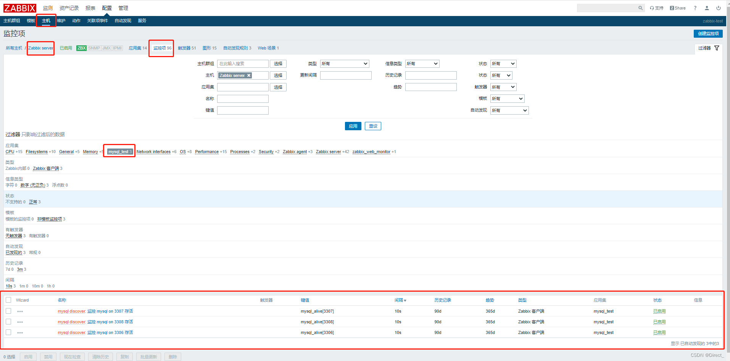The height and width of the screenshot is (361, 730).
Task: Tick the select-all checkbox in table header
Action: pos(8,300)
